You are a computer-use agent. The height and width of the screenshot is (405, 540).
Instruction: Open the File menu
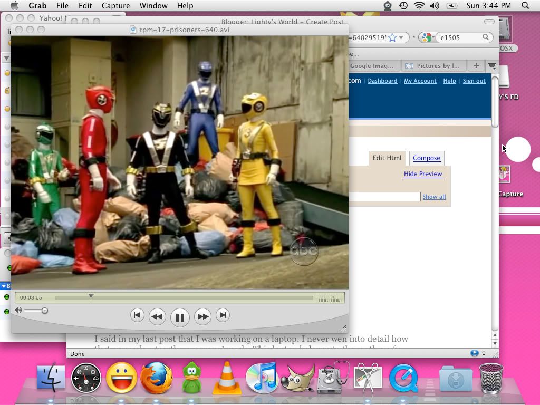(x=62, y=5)
